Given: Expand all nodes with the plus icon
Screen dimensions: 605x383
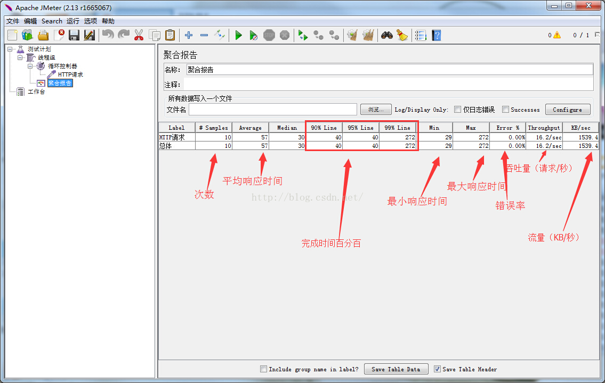Looking at the screenshot, I should click(x=189, y=36).
